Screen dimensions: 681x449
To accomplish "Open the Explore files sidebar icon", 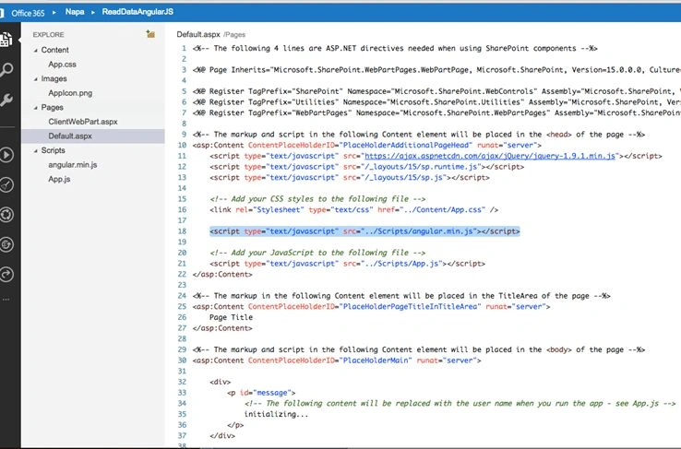I will coord(6,39).
